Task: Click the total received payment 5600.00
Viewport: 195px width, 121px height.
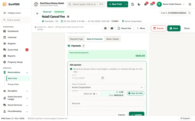Action: pos(140,56)
